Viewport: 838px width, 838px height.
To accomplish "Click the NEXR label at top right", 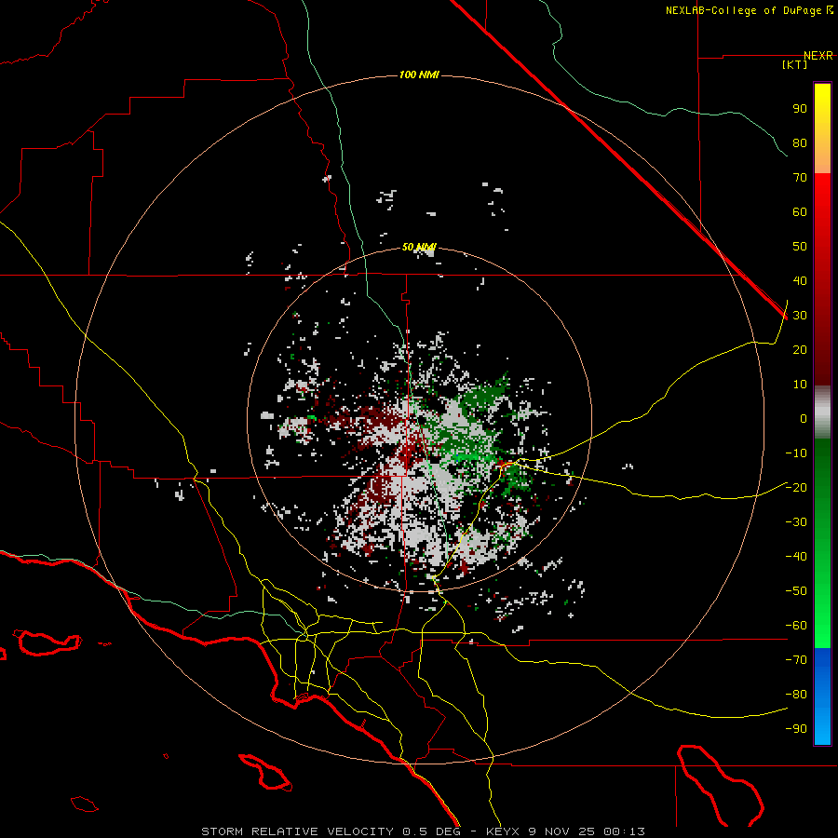I will (x=818, y=56).
